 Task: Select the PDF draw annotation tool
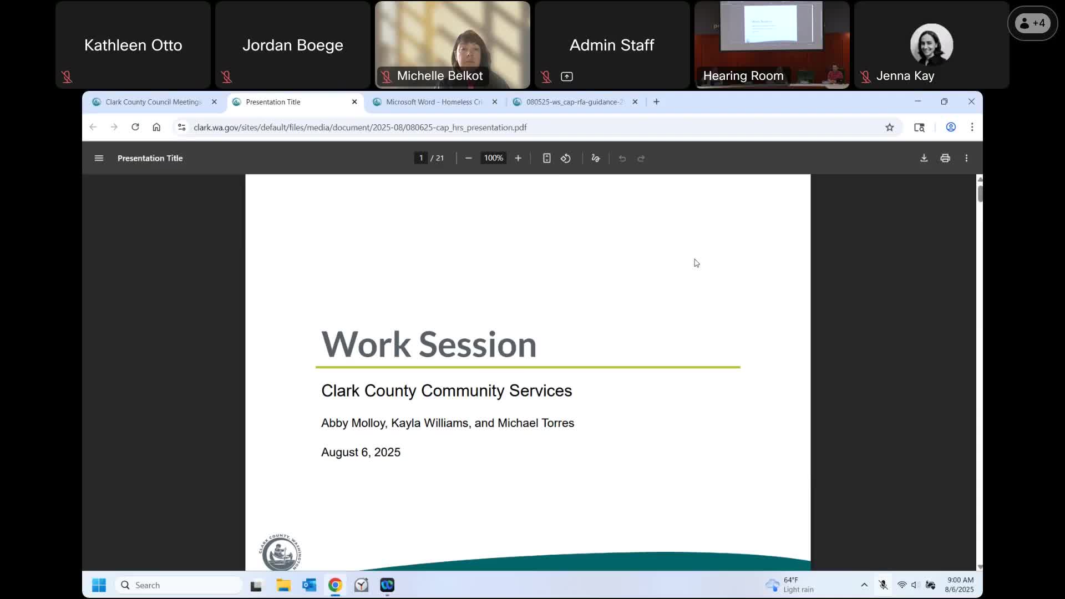[595, 158]
